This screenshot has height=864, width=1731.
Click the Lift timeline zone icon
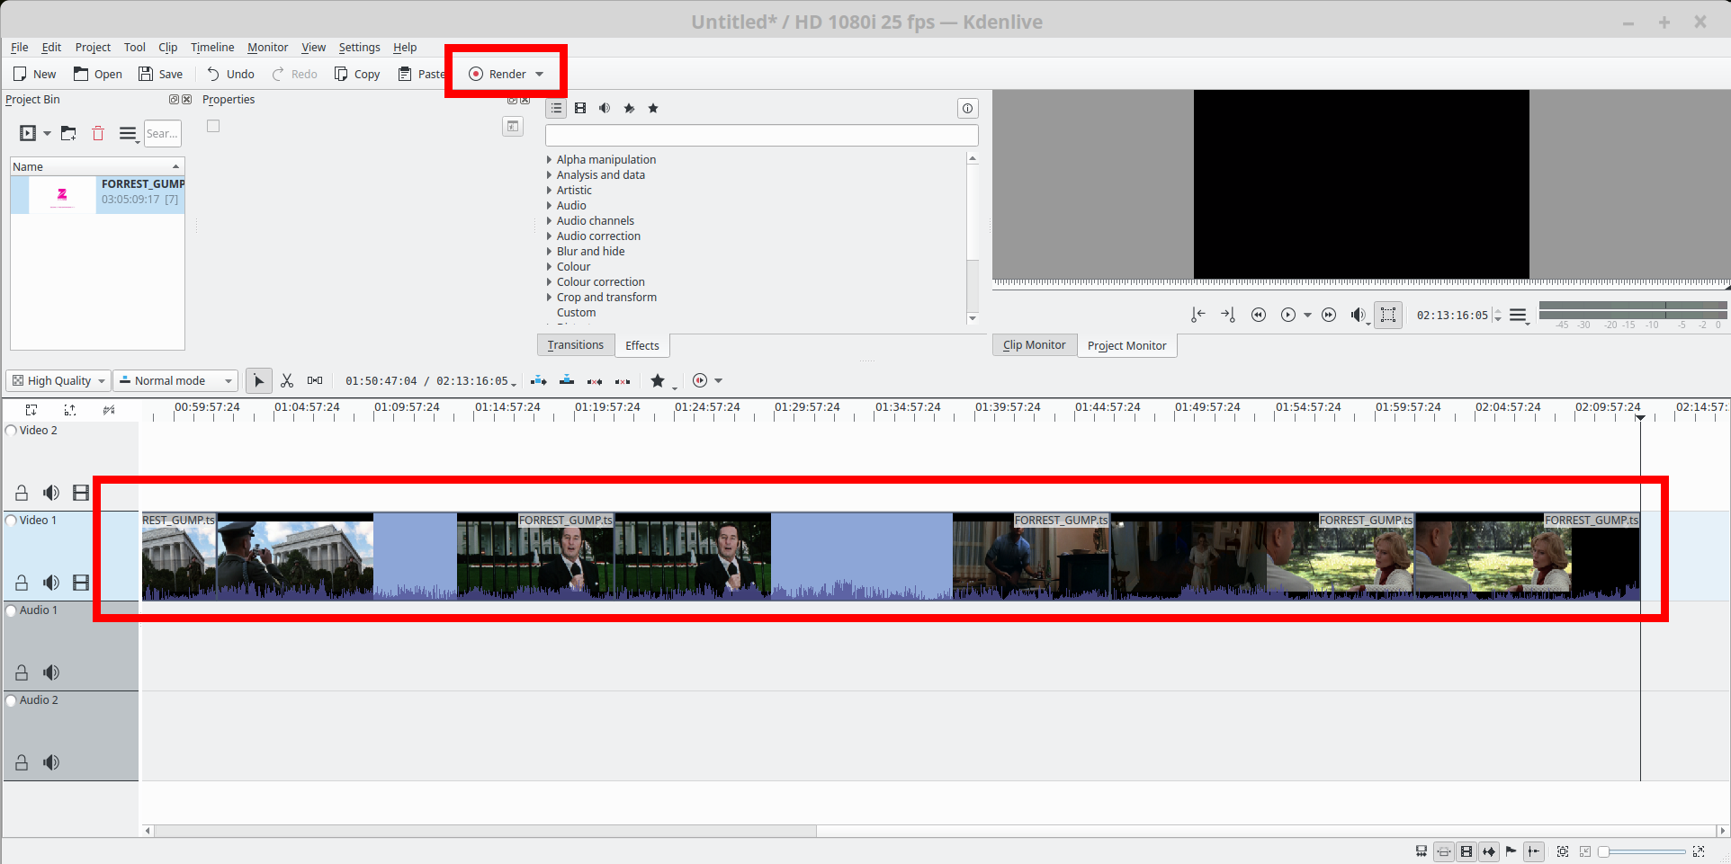coord(623,381)
